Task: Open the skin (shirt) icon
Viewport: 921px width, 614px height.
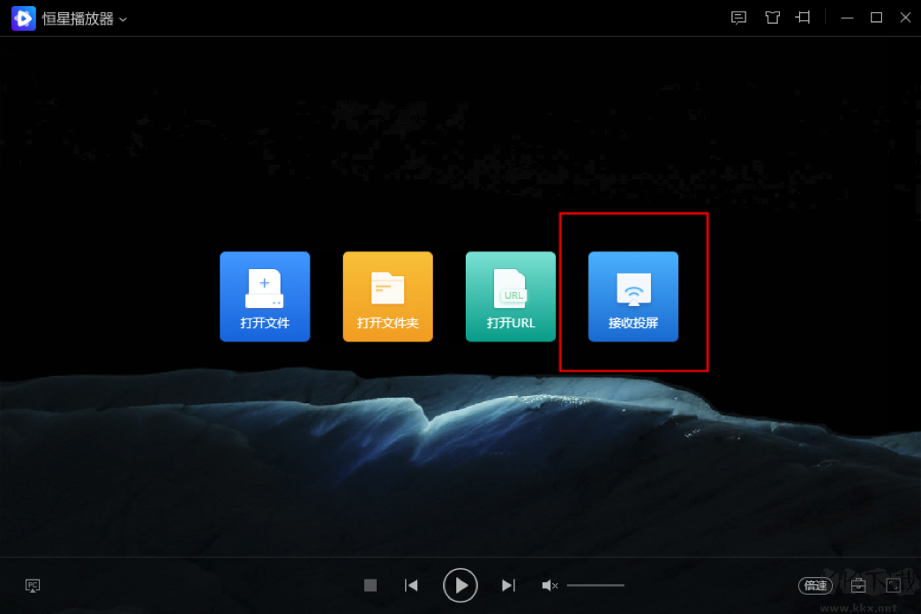Action: tap(773, 18)
